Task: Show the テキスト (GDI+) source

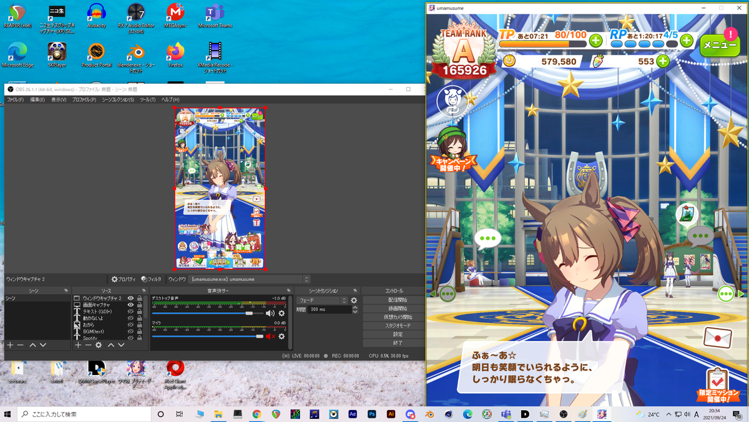Action: coord(130,312)
